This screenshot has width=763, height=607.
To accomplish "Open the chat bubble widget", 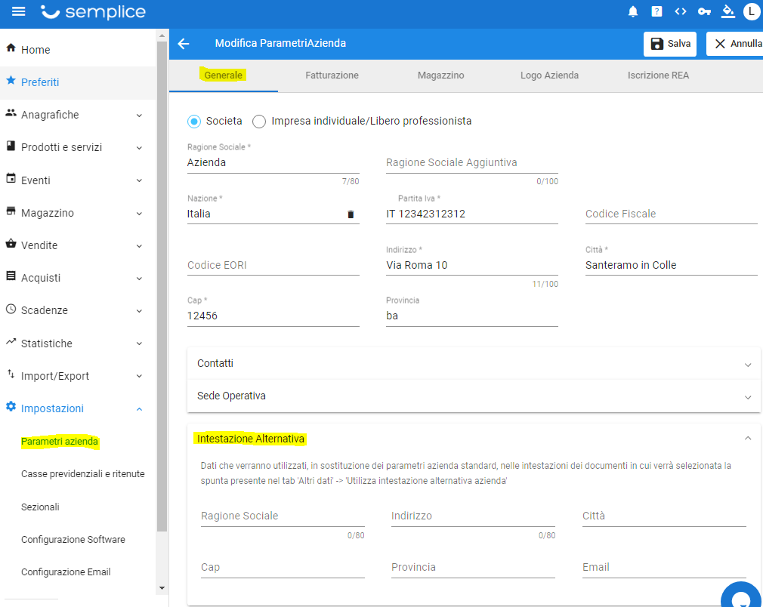I will (x=742, y=596).
